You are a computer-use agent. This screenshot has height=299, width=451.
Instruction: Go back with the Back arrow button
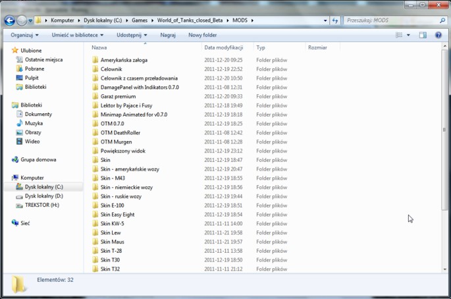pos(9,20)
